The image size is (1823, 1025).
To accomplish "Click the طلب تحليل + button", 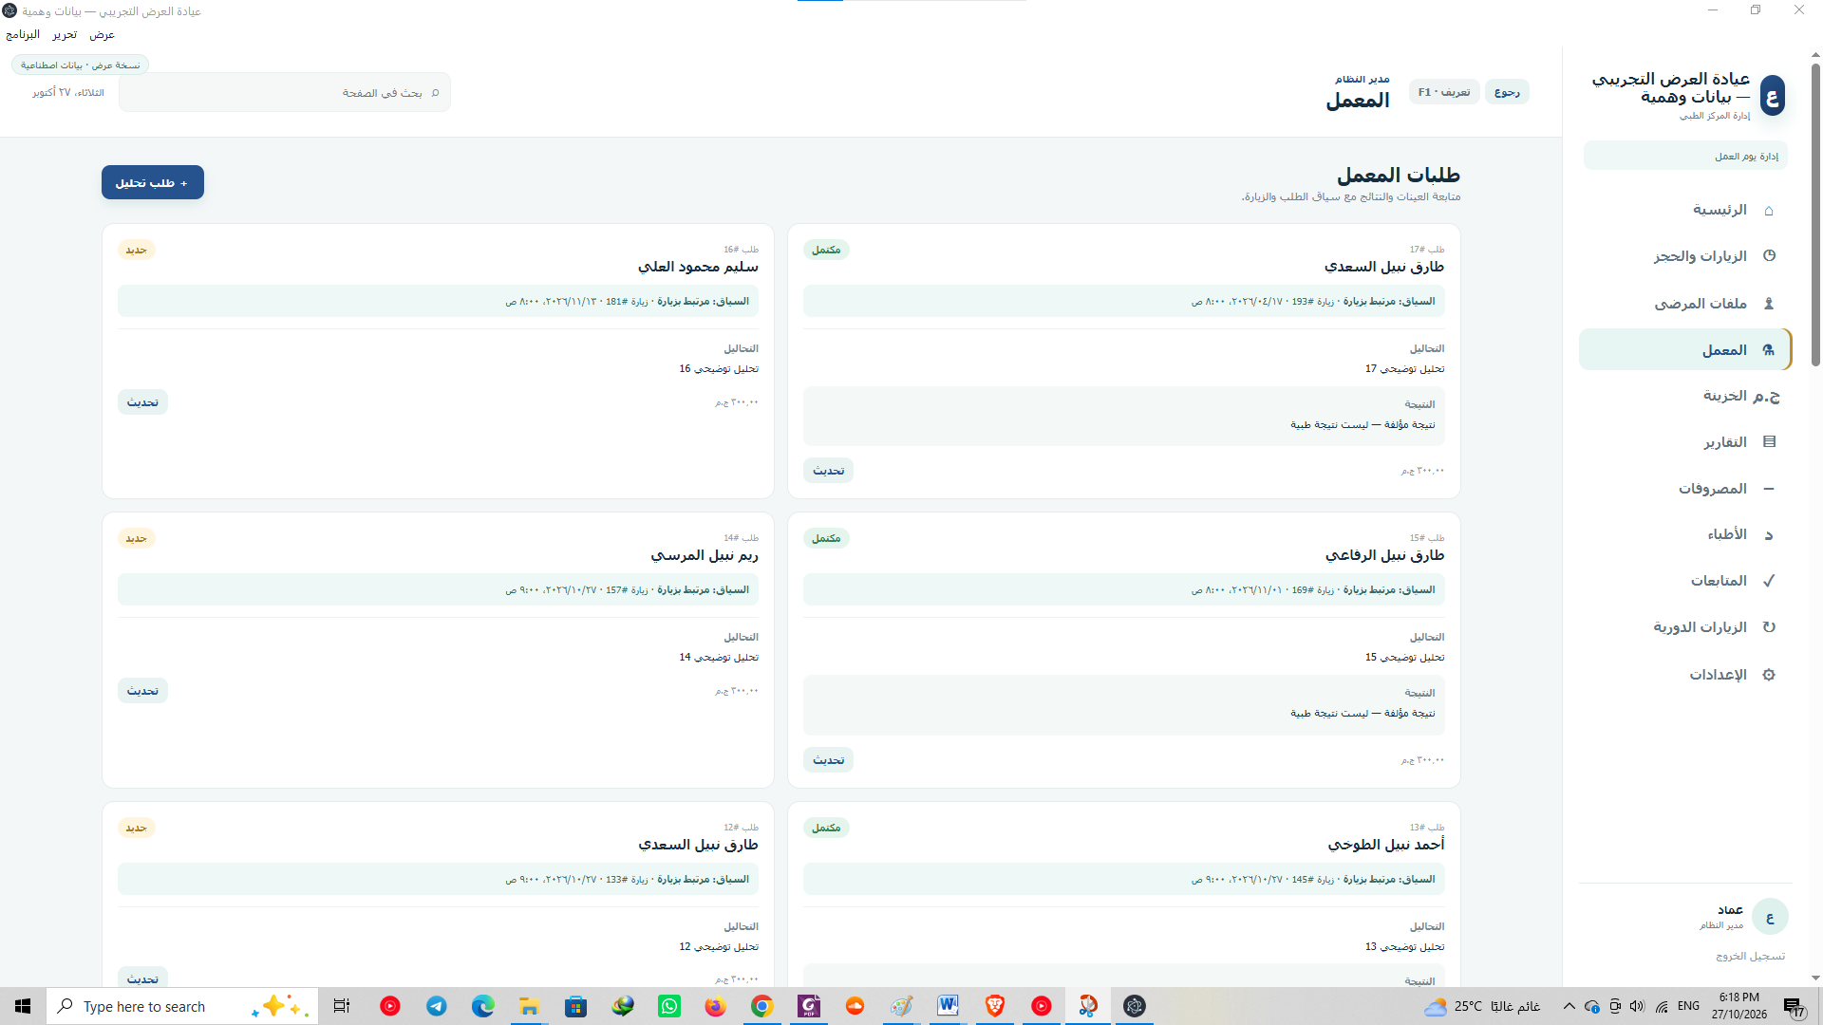I will pos(153,182).
